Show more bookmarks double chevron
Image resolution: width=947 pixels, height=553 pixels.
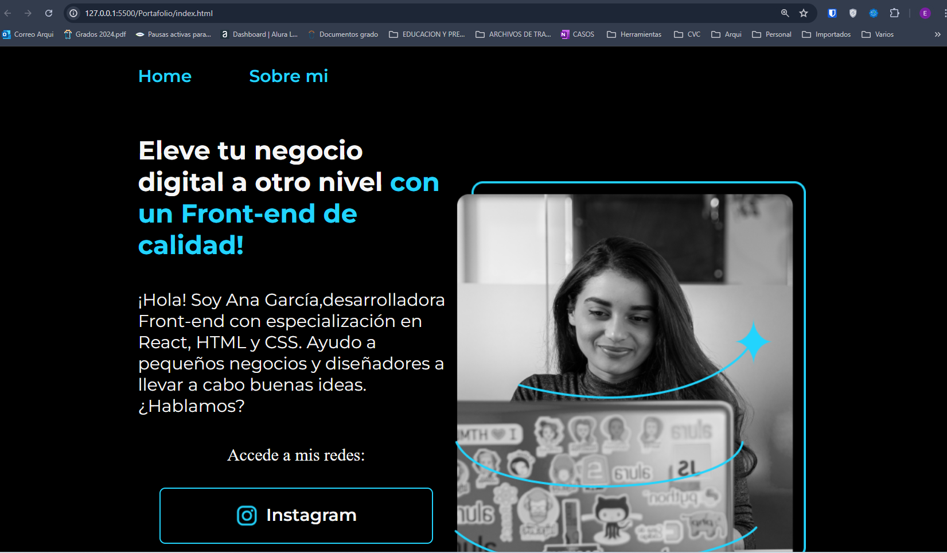pos(937,34)
